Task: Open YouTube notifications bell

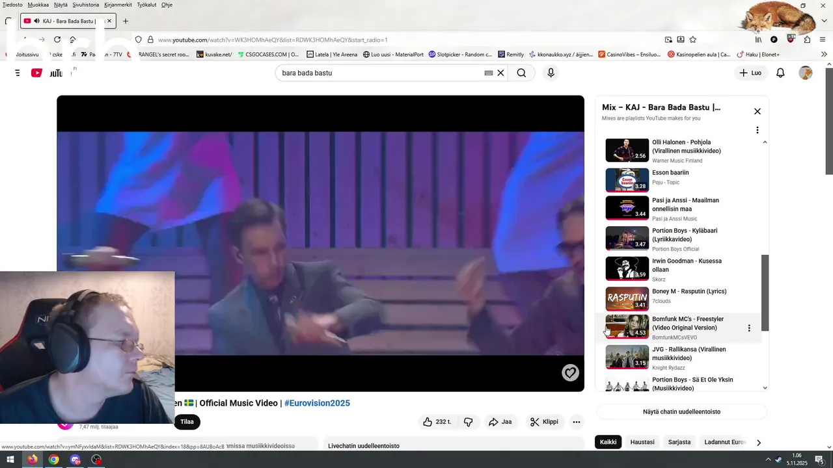Action: click(x=780, y=73)
